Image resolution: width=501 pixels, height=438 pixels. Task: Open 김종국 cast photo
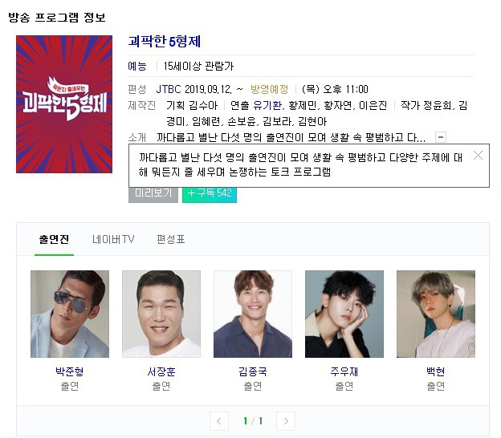(253, 314)
